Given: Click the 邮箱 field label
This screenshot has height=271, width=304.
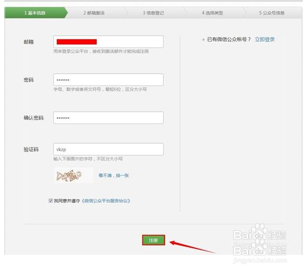Looking at the screenshot, I should tap(29, 42).
